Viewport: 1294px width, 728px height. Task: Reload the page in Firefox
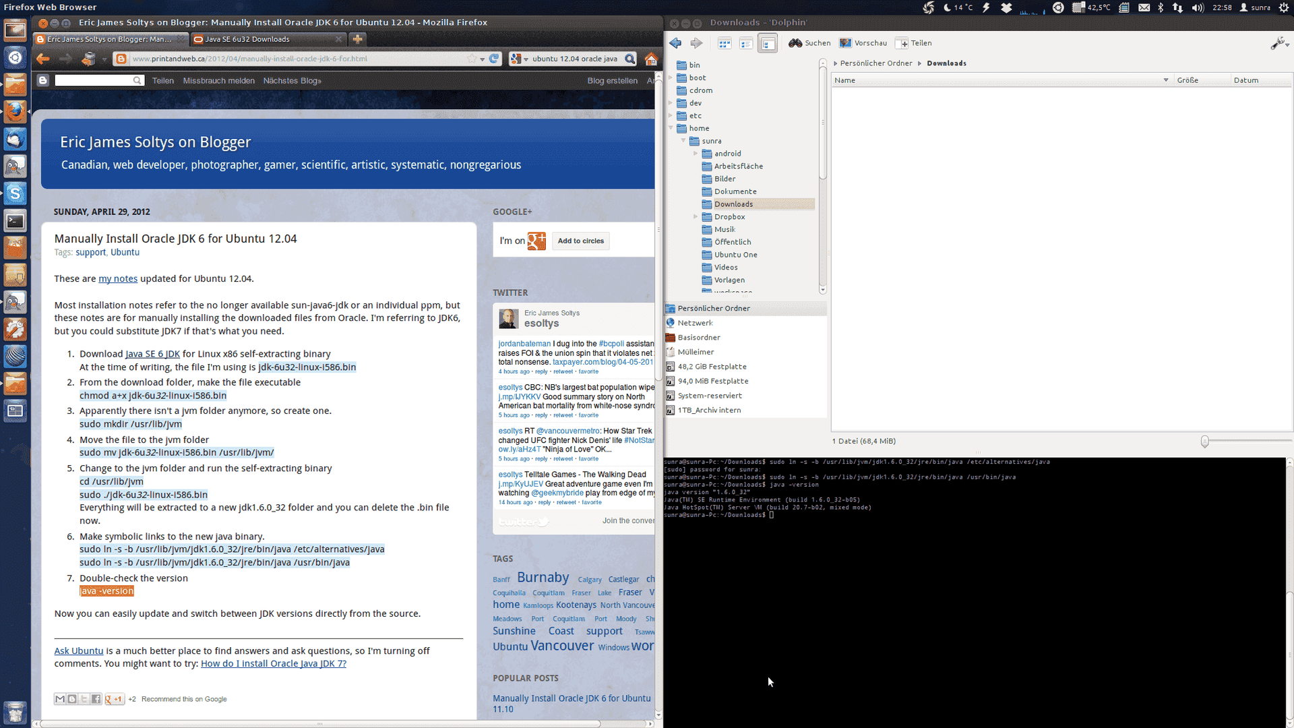tap(494, 59)
